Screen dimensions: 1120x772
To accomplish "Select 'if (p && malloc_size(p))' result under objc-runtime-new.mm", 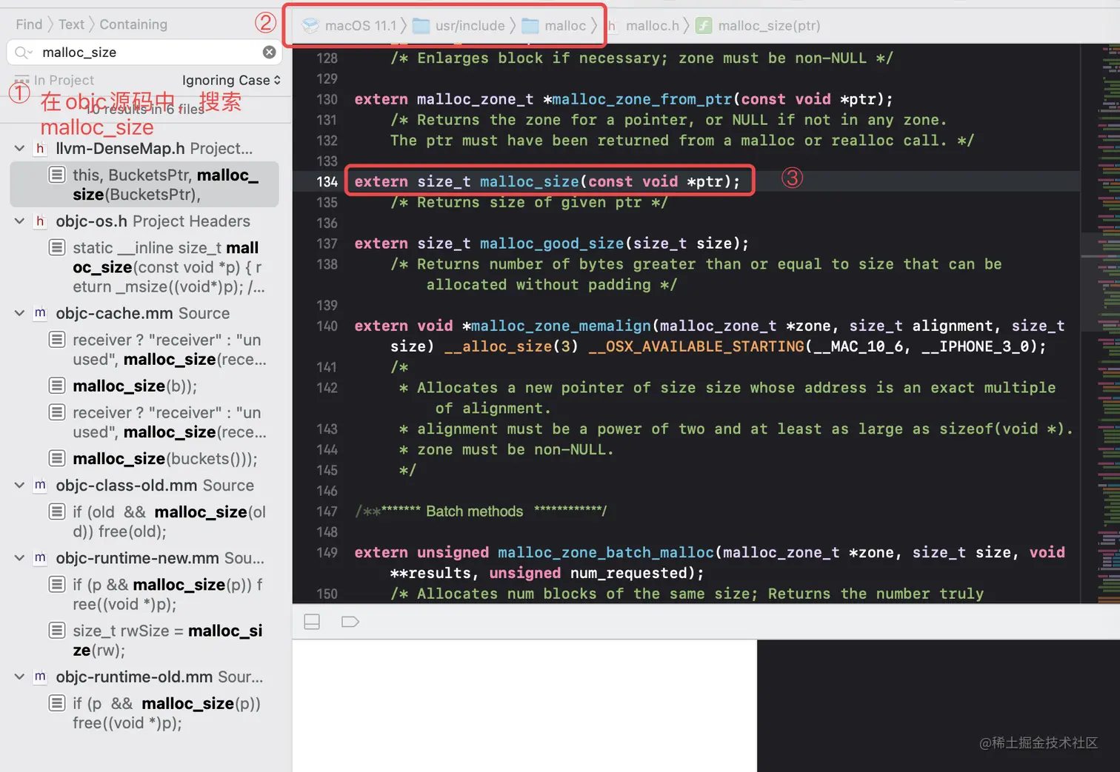I will 144,594.
